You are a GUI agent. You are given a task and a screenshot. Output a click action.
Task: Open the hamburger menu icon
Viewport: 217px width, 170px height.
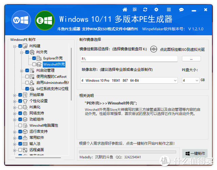tap(169, 9)
